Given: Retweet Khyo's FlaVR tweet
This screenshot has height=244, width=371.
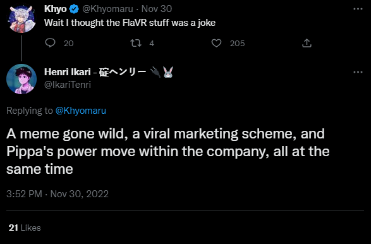Looking at the screenshot, I should tap(136, 43).
